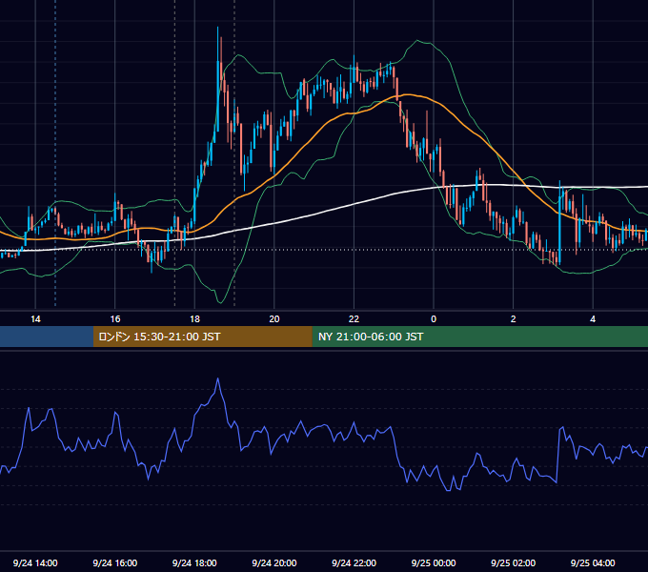Viewport: 648px width, 572px height.
Task: Click the 9/25 04:00 time label
Action: pyautogui.click(x=593, y=562)
